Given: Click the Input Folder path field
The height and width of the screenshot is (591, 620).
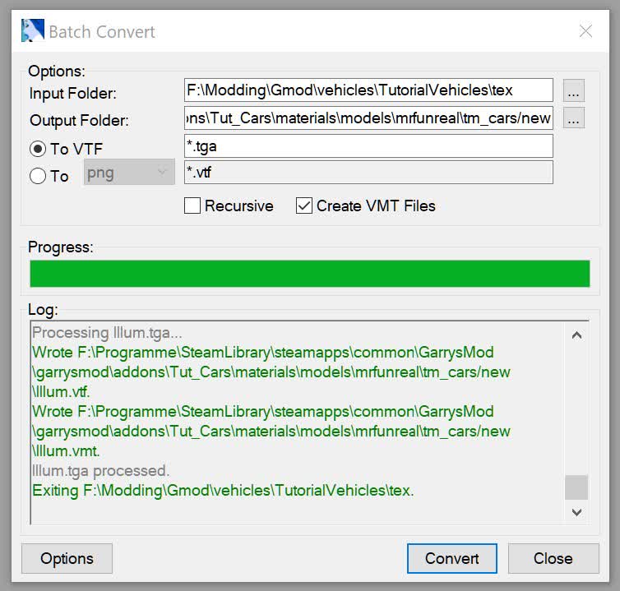Looking at the screenshot, I should 368,90.
